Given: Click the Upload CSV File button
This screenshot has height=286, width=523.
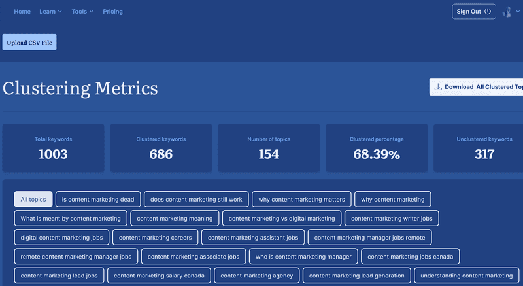Looking at the screenshot, I should (x=29, y=43).
